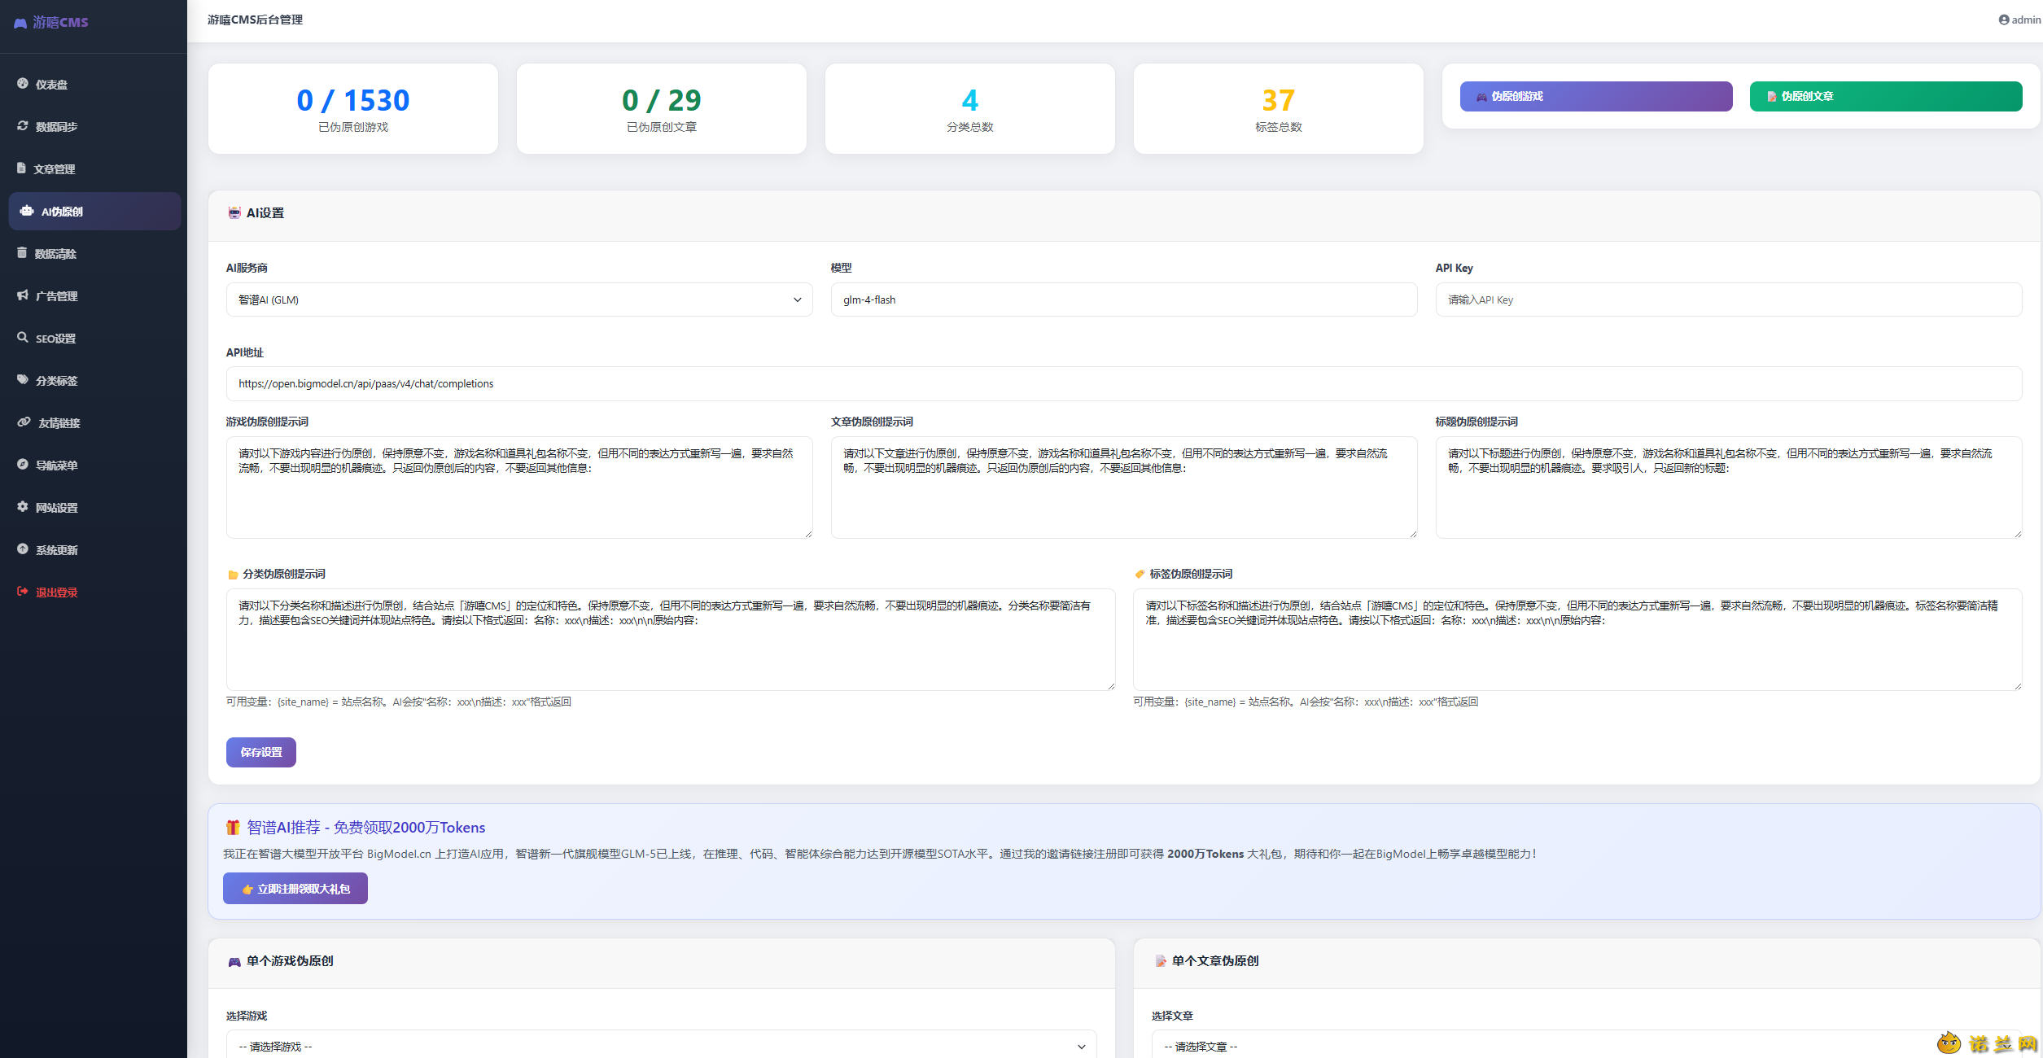Click the 0 / 1530 已伪原创游戏 card
This screenshot has width=2043, height=1058.
[x=353, y=108]
